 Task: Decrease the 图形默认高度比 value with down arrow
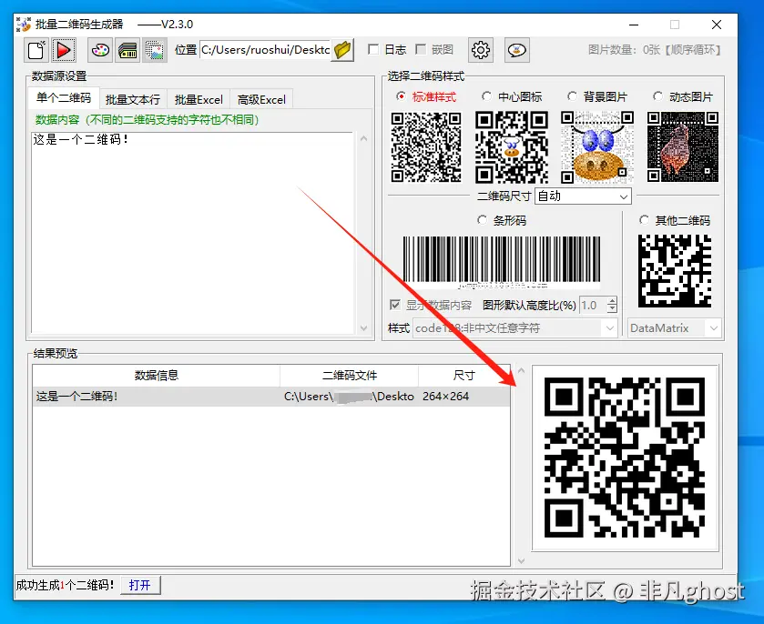[x=612, y=309]
